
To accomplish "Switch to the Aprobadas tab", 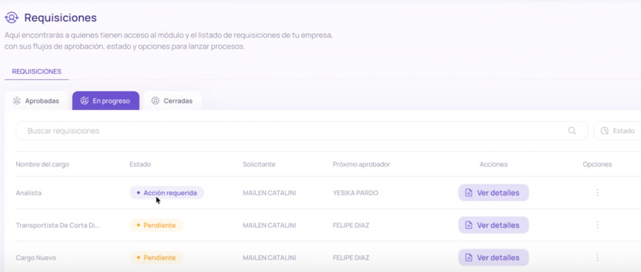I will point(36,101).
